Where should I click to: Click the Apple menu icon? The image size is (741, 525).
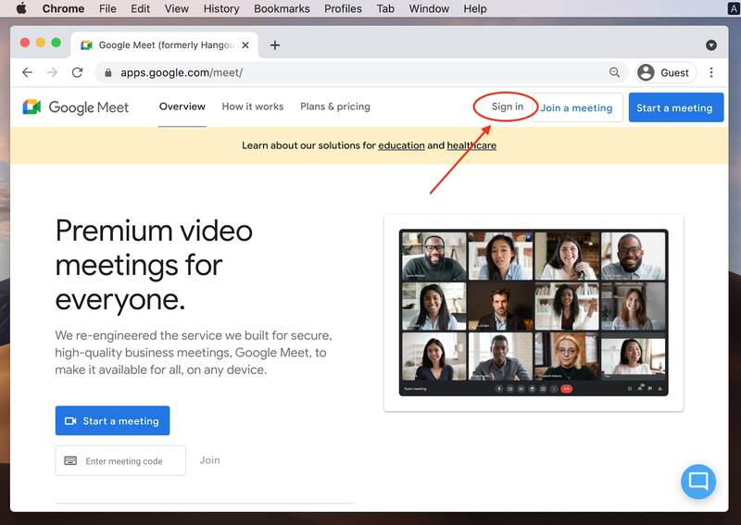pyautogui.click(x=21, y=8)
